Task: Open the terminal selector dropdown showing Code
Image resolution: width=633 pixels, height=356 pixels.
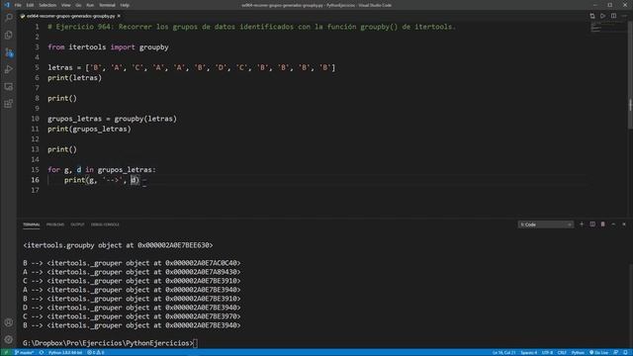Action: (545, 224)
